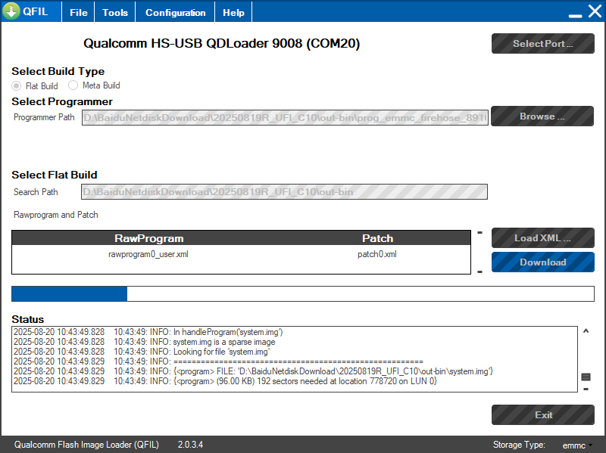Click the QFIL green download logo icon
This screenshot has height=453, width=606.
click(11, 12)
